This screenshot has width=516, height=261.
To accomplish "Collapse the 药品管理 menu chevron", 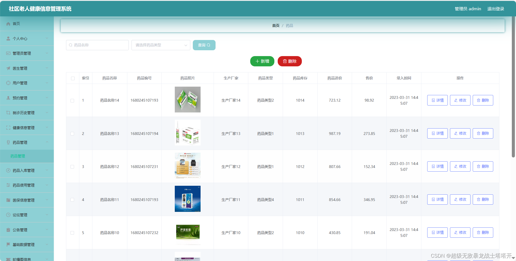I will coord(47,142).
